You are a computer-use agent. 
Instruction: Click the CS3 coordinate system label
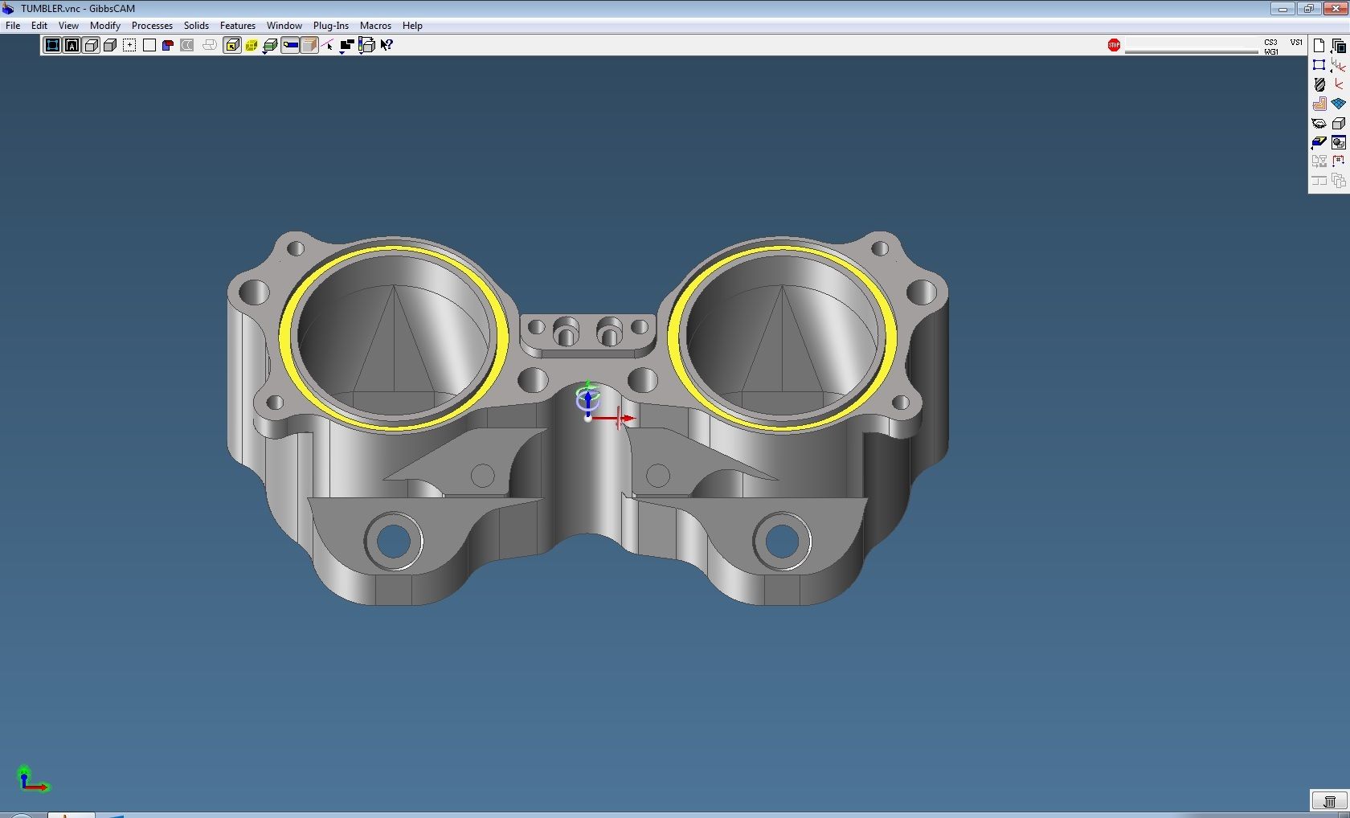point(1270,43)
